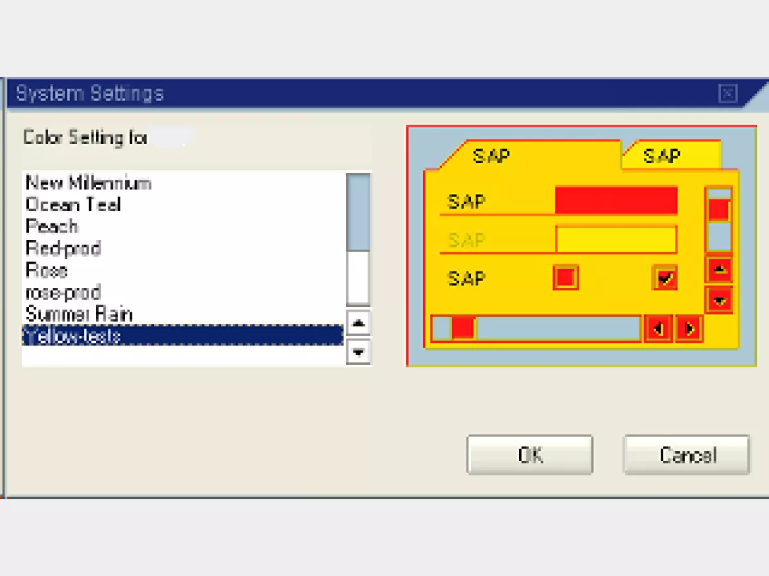The image size is (769, 576).
Task: Click the color list scroll down arrow
Action: [x=359, y=351]
